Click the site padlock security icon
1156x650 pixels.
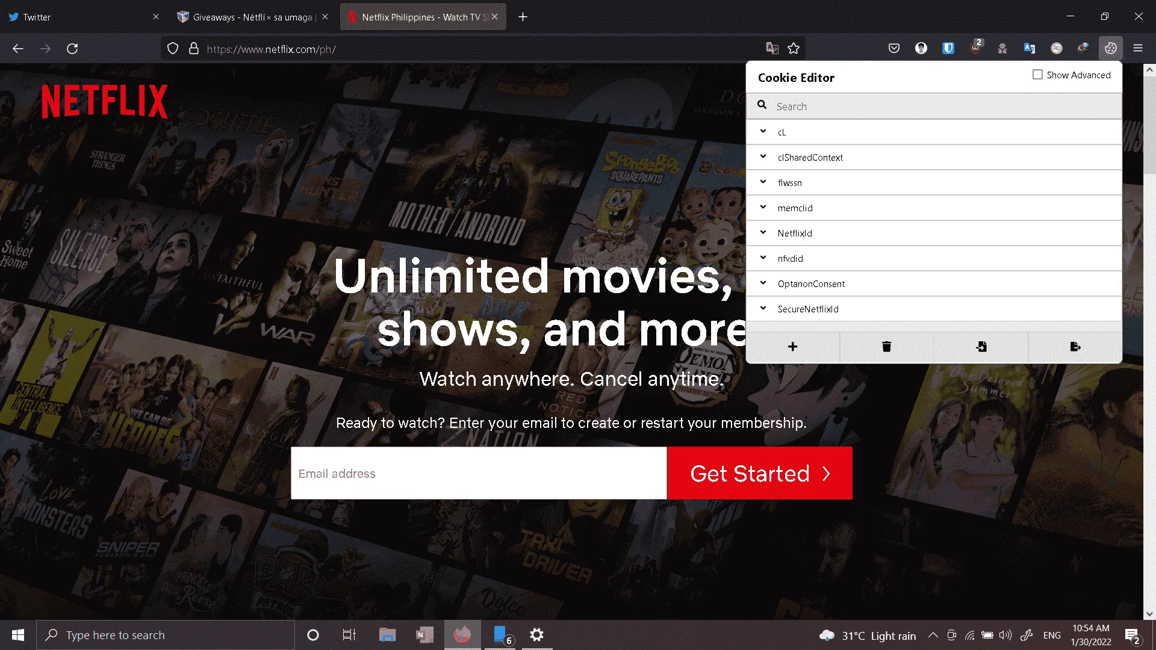(x=194, y=49)
